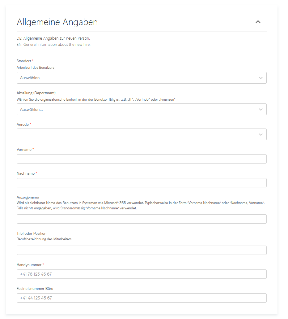Click the Nachname field label
288x319 pixels.
pos(26,173)
